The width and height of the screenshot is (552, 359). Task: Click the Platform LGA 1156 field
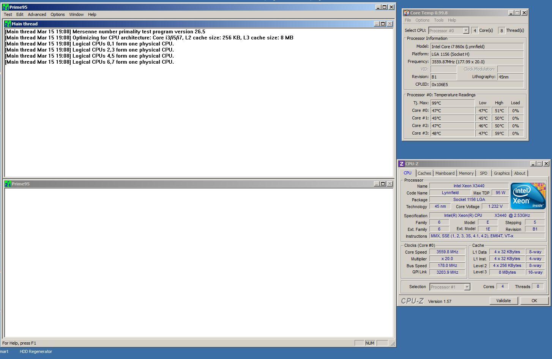point(477,54)
